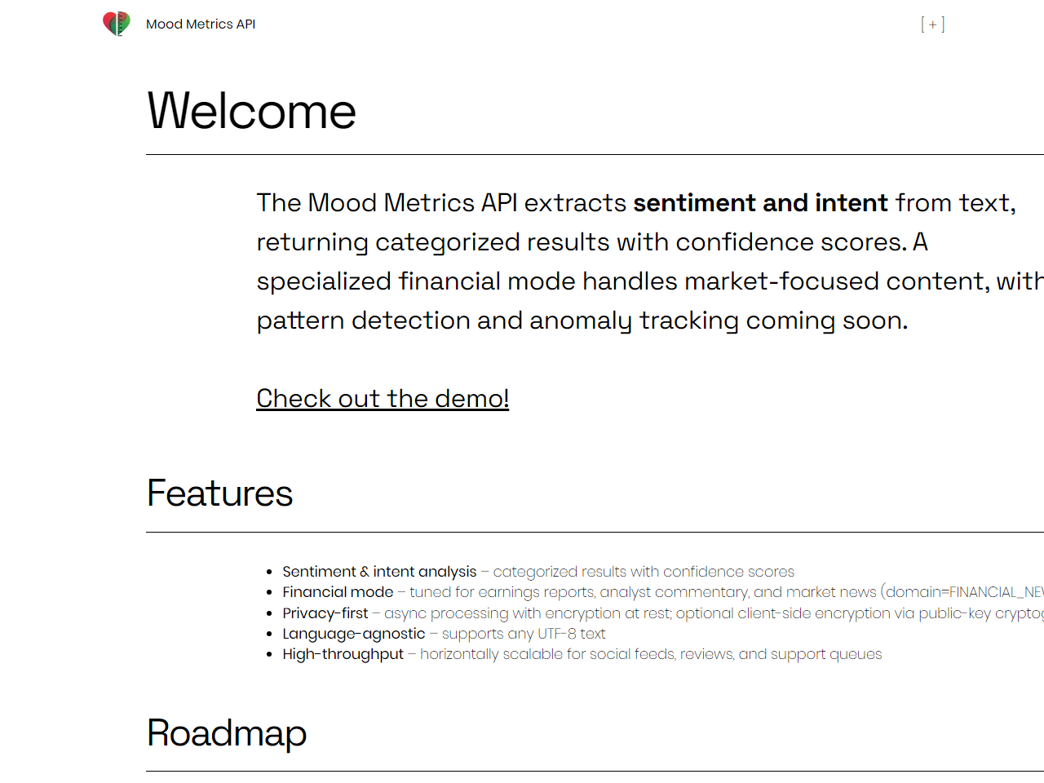The image size is (1044, 783).
Task: Click the bold "sentiment and intent" text
Action: tap(760, 202)
